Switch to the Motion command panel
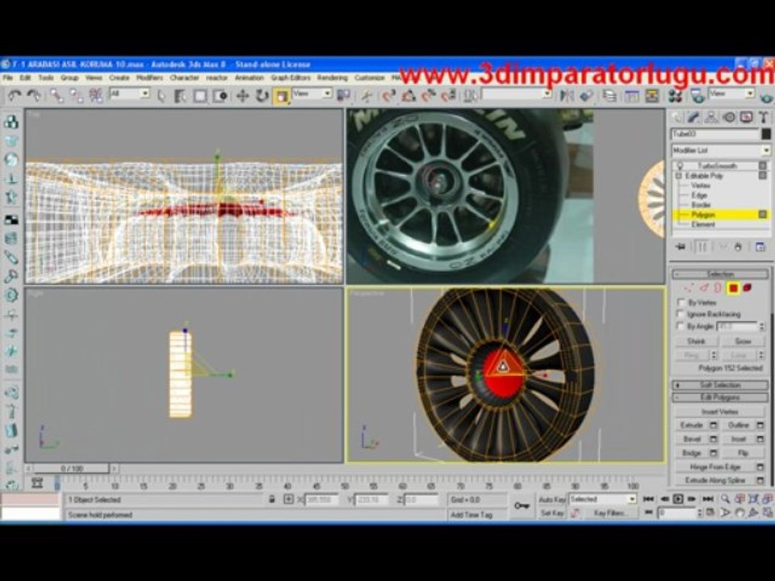 [729, 117]
